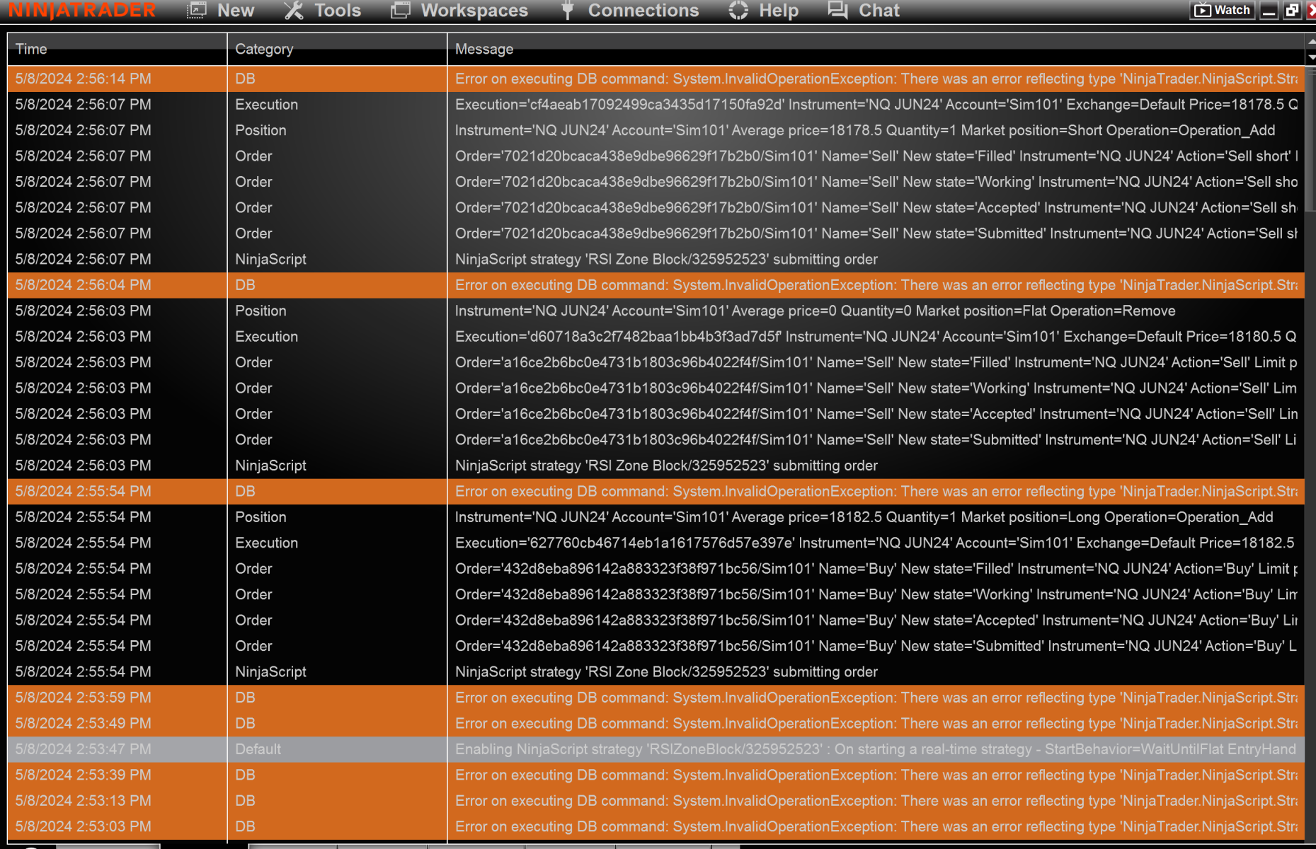
Task: Select the DB error message at 2:53:49 PM
Action: click(x=876, y=724)
